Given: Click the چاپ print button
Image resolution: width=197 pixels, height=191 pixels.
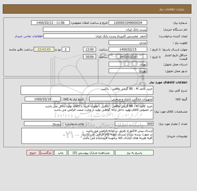Looking at the screenshot, I should (61, 153).
